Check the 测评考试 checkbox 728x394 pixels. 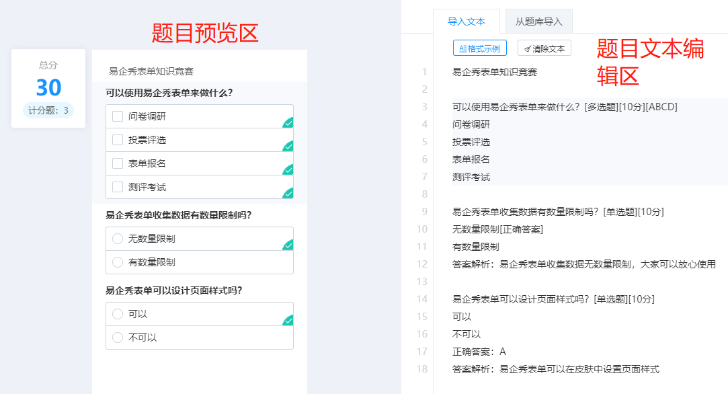click(x=118, y=187)
